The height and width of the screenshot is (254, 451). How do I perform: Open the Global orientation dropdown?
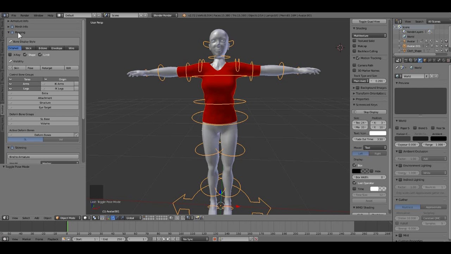click(133, 218)
